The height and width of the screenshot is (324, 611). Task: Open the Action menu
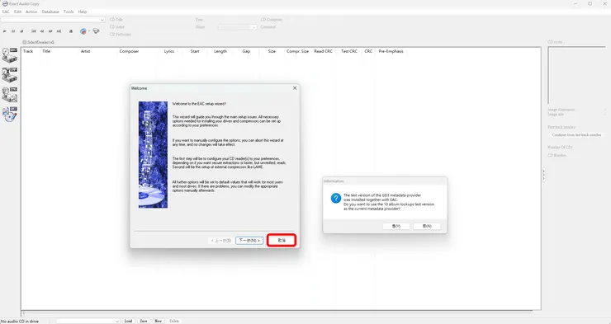click(x=31, y=12)
